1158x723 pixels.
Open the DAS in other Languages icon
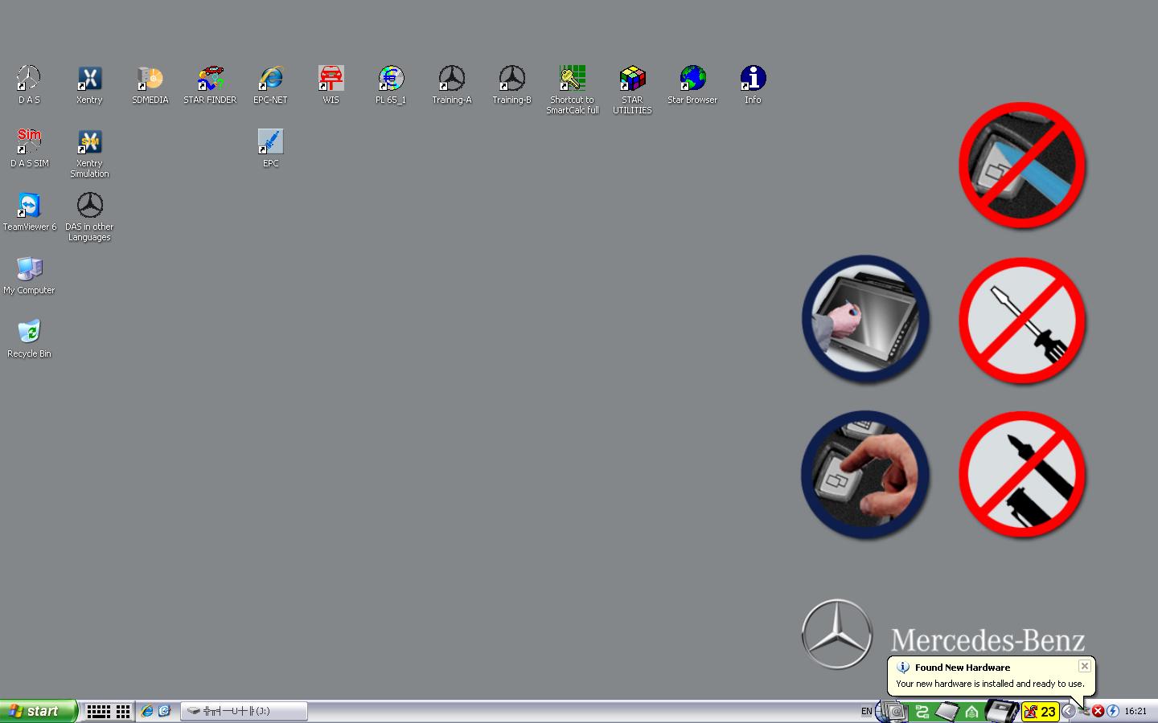pos(89,206)
